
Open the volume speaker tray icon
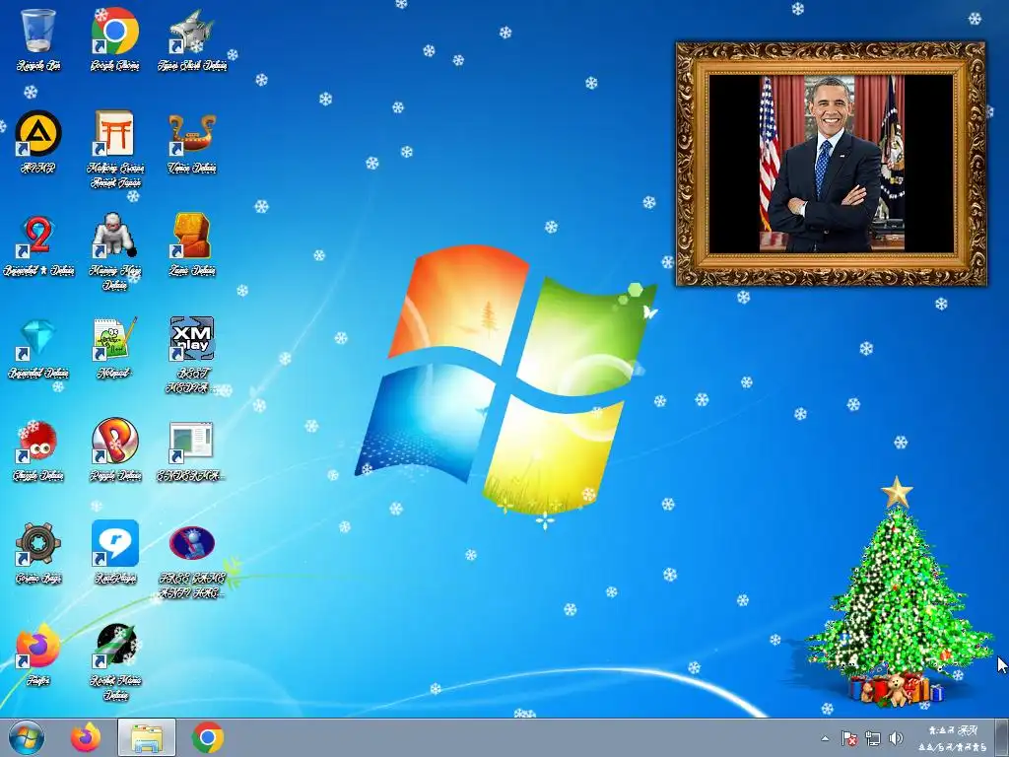coord(896,738)
